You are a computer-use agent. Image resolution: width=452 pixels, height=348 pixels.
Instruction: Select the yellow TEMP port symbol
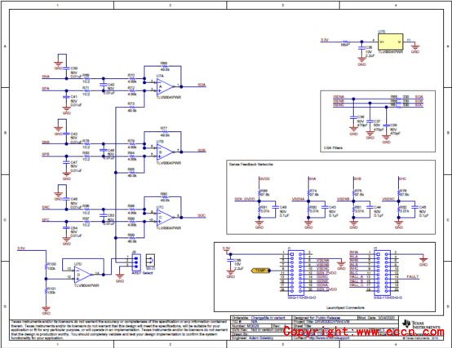pyautogui.click(x=260, y=271)
